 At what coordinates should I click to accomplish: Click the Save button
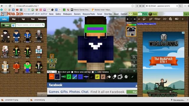pyautogui.click(x=133, y=14)
